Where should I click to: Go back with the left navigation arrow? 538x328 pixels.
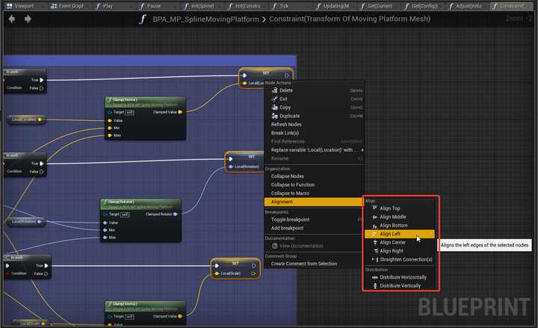pos(12,19)
